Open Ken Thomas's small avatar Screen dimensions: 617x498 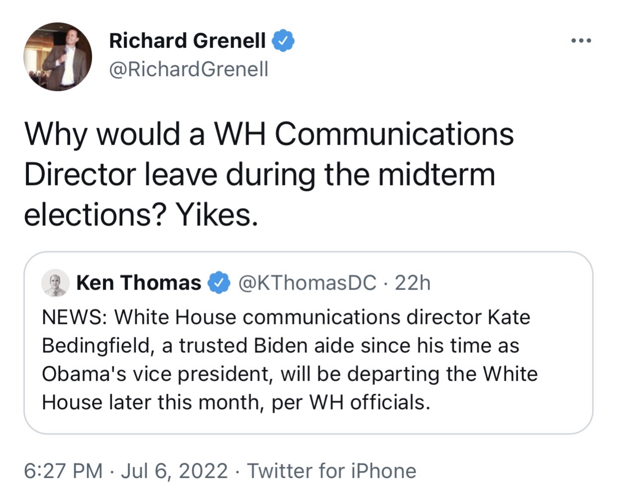tap(55, 283)
